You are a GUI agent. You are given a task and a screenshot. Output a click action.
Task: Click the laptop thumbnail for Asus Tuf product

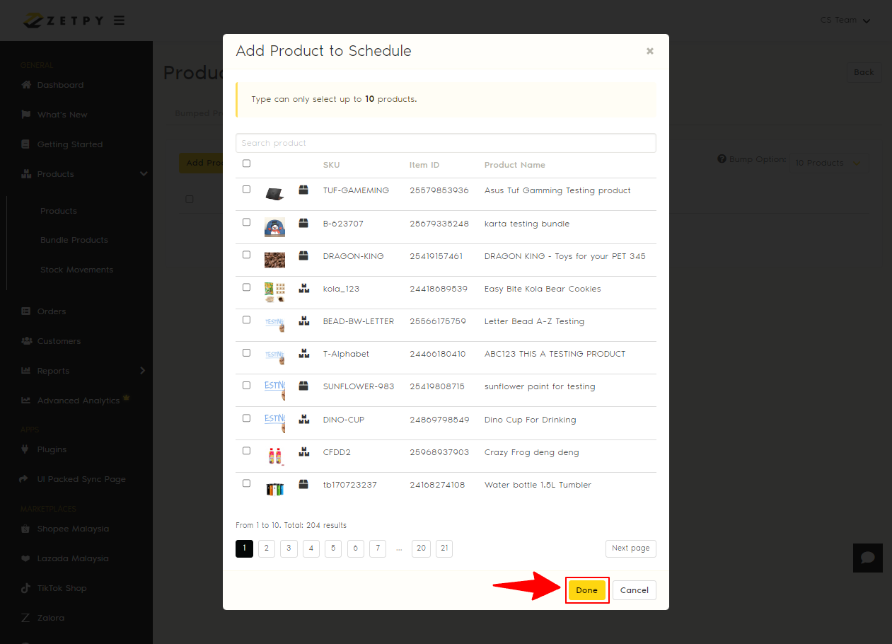tap(274, 194)
